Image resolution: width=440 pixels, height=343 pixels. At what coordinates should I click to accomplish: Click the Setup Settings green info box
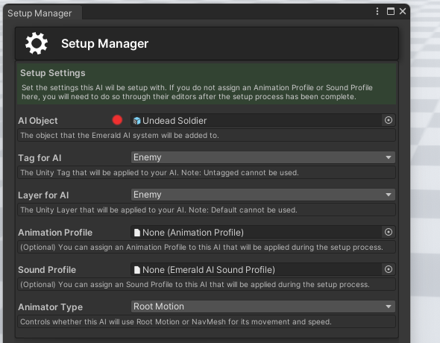[207, 84]
